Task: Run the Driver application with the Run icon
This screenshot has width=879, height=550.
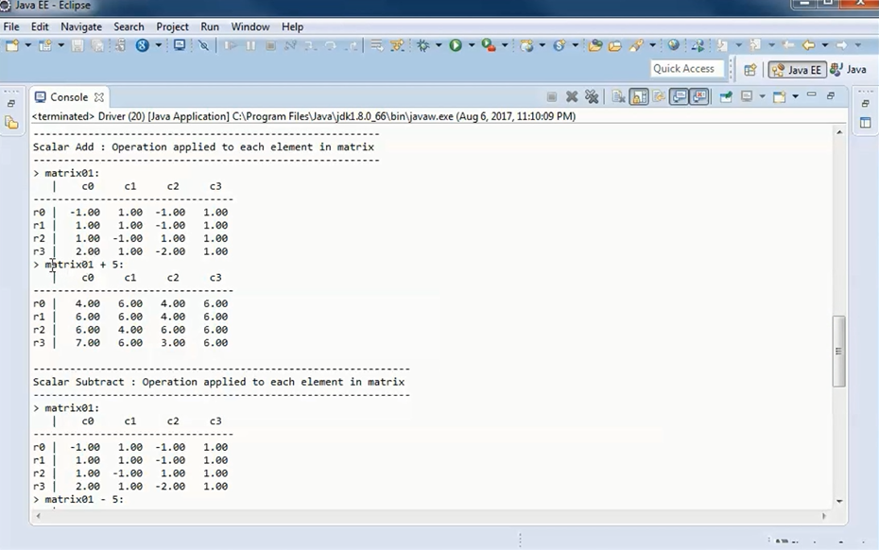Action: pos(455,44)
